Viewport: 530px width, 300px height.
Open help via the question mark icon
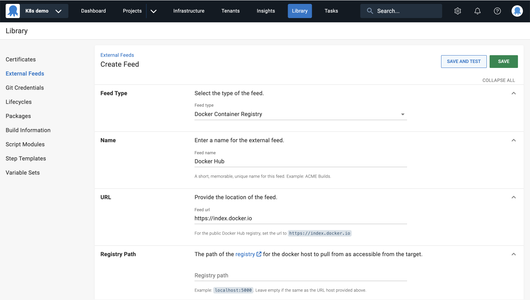[x=497, y=11]
